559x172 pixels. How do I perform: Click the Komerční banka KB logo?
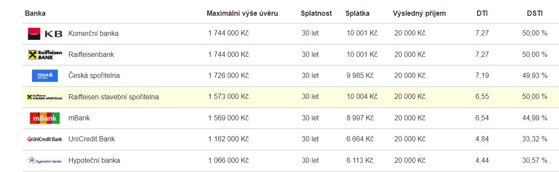click(45, 34)
